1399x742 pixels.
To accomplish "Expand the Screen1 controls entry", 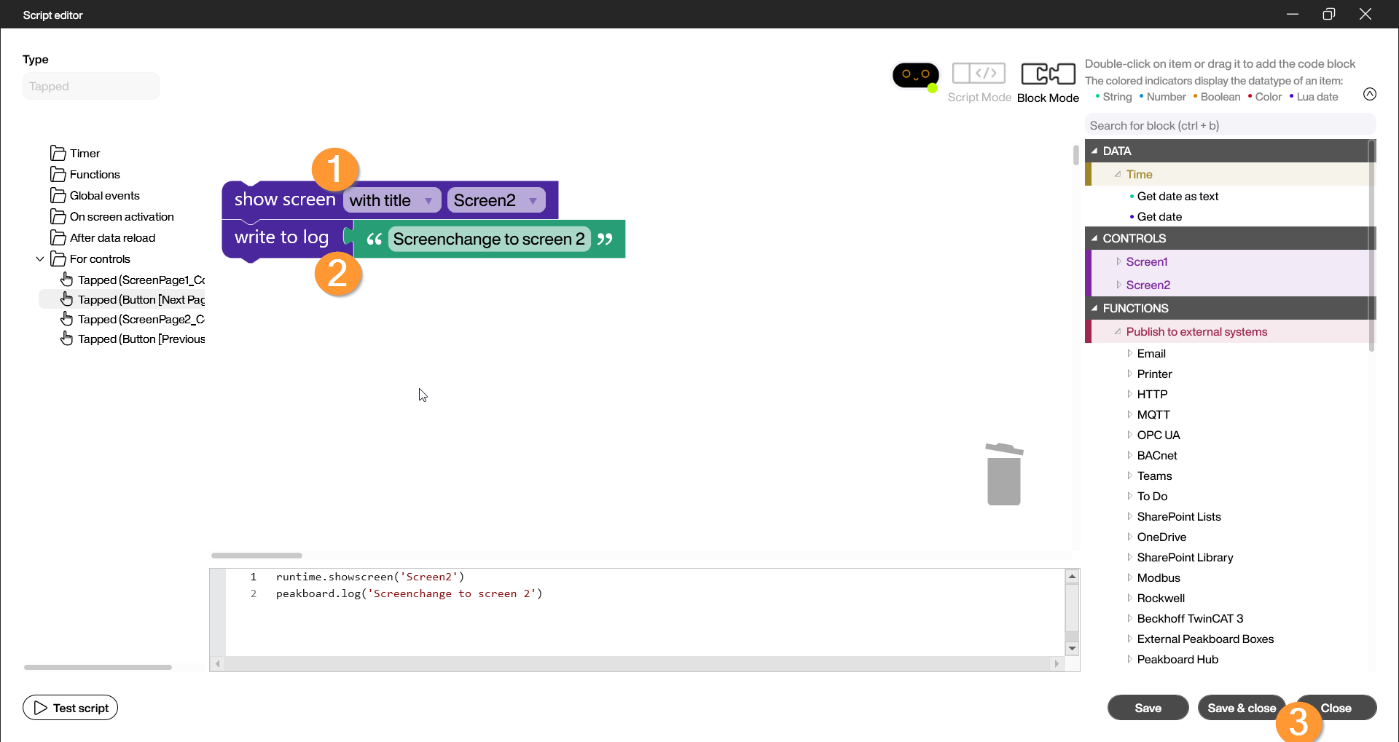I will click(1119, 261).
